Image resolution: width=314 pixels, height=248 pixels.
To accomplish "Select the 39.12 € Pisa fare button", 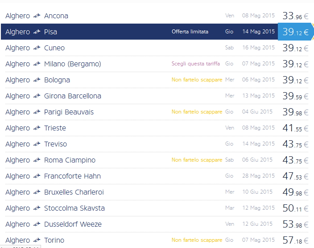I will [295, 32].
